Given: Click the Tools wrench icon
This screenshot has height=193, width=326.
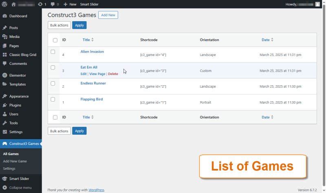Looking at the screenshot, I should (5, 123).
